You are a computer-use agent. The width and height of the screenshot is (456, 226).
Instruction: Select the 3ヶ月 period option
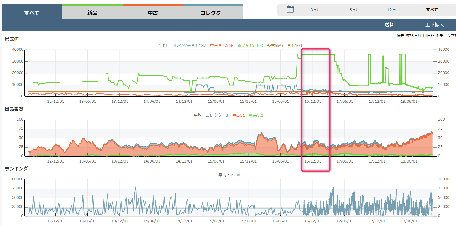315,10
